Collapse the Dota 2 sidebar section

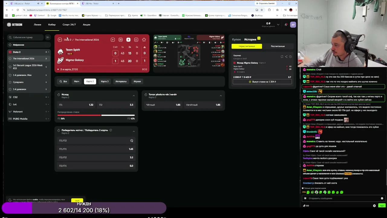click(48, 52)
